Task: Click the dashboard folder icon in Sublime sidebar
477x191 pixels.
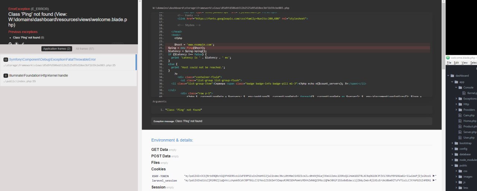Action: [452, 76]
